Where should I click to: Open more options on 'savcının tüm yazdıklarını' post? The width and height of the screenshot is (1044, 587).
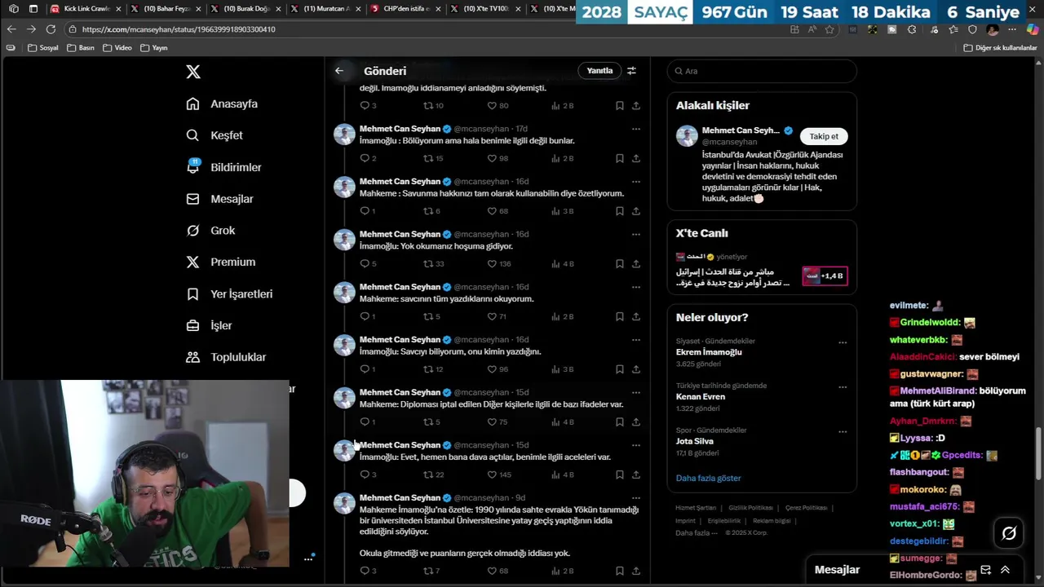pos(636,287)
